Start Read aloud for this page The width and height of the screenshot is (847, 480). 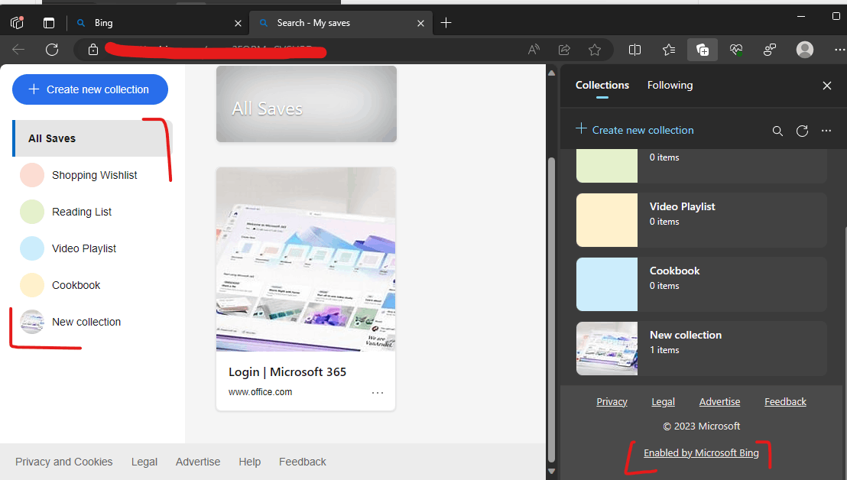(534, 49)
